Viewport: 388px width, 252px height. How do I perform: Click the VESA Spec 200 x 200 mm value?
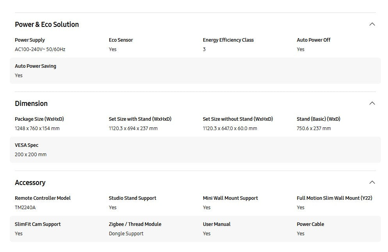(x=30, y=155)
